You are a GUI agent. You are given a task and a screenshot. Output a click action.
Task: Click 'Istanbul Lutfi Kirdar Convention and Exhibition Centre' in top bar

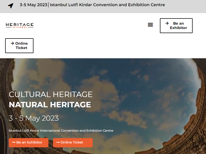(x=107, y=5)
